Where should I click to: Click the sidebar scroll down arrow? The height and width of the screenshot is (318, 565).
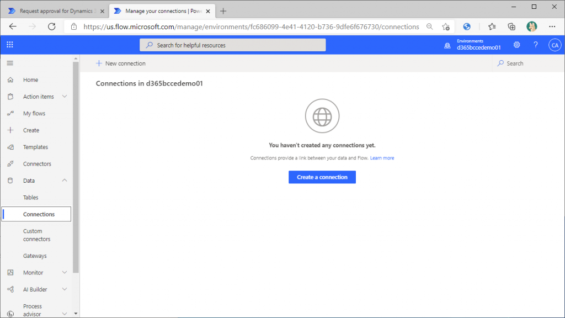76,314
